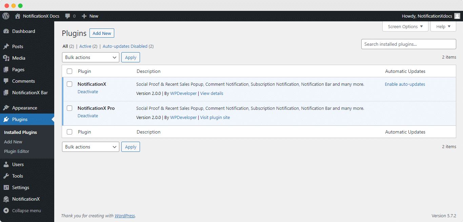This screenshot has width=463, height=222.
Task: Click the Add New plugin button
Action: pos(102,33)
